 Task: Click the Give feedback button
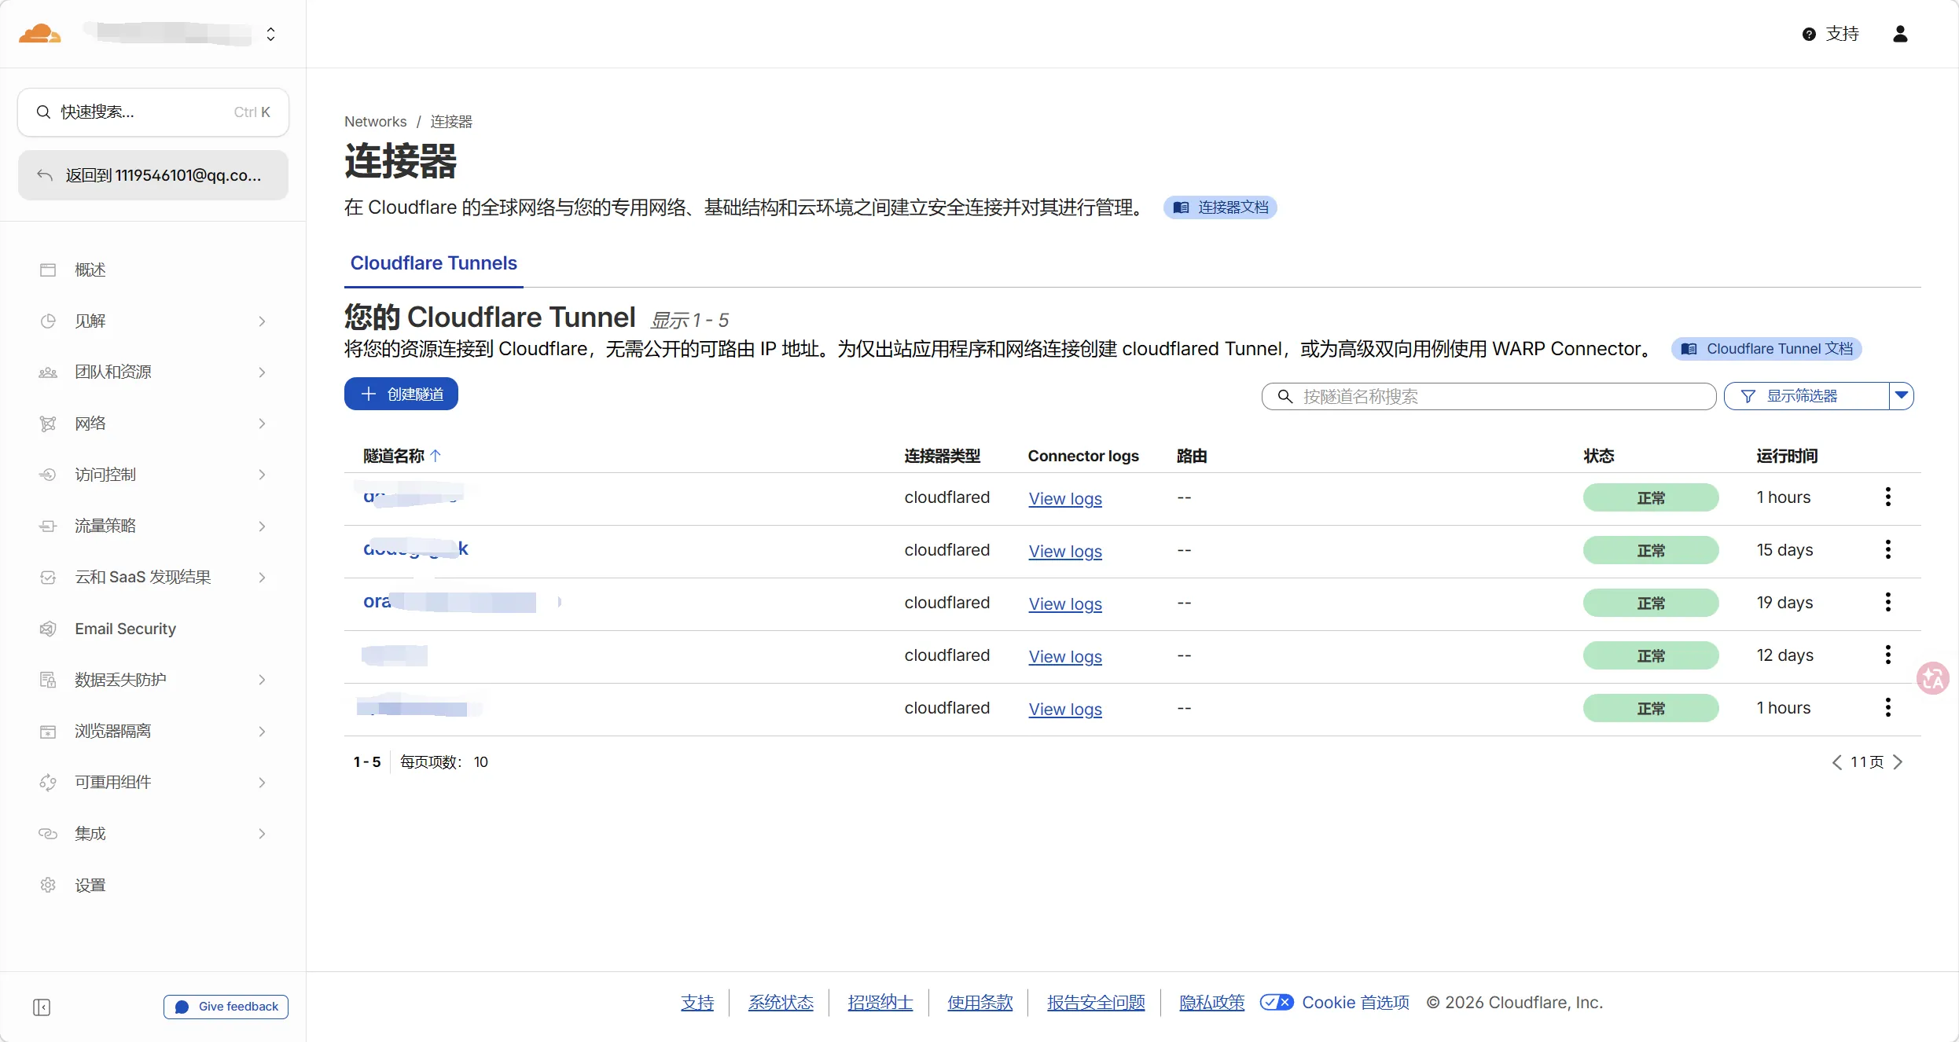[226, 1007]
